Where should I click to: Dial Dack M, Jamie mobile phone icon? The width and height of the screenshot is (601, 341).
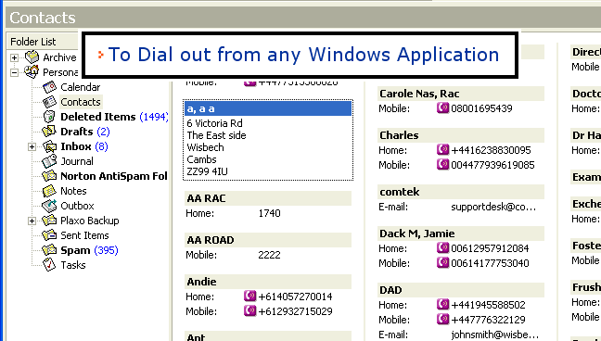(442, 263)
